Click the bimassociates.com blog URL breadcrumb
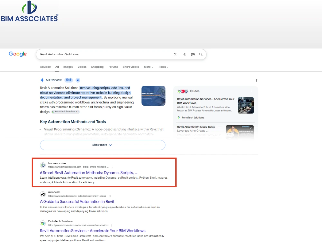The image size is (322, 242). 78,167
